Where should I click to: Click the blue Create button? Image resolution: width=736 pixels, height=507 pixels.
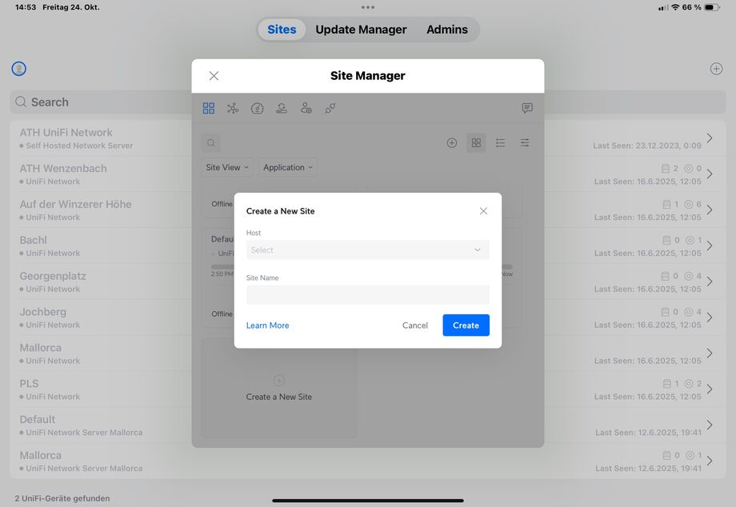pos(466,325)
